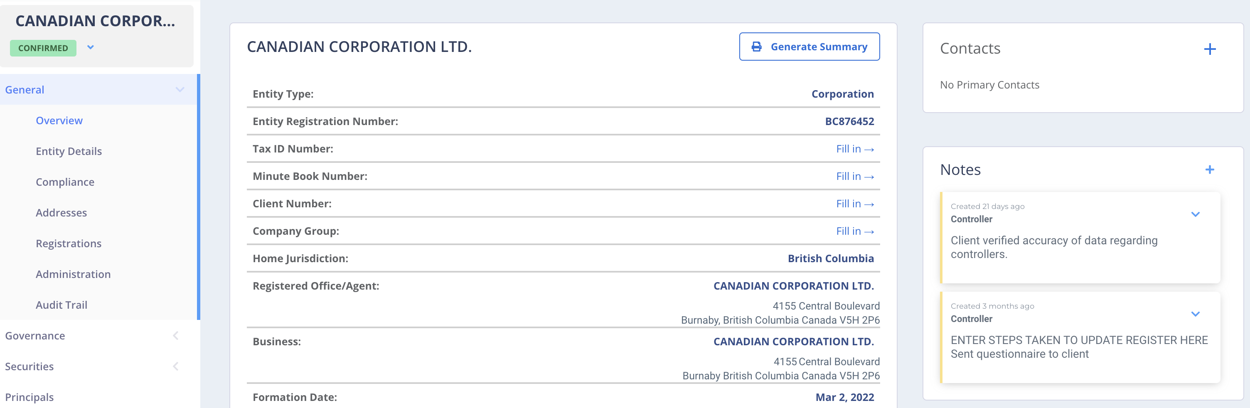
Task: Click Business address Burnaby British Columbia line
Action: click(781, 376)
